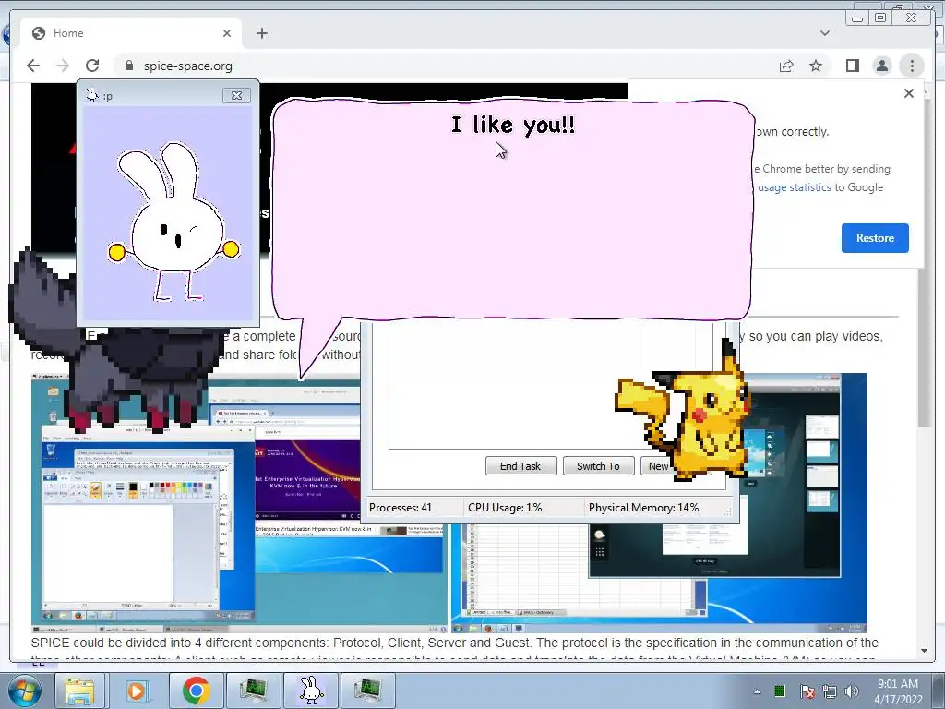Screen dimensions: 945x709
Task: Open the Windows Start menu
Action: click(x=24, y=691)
